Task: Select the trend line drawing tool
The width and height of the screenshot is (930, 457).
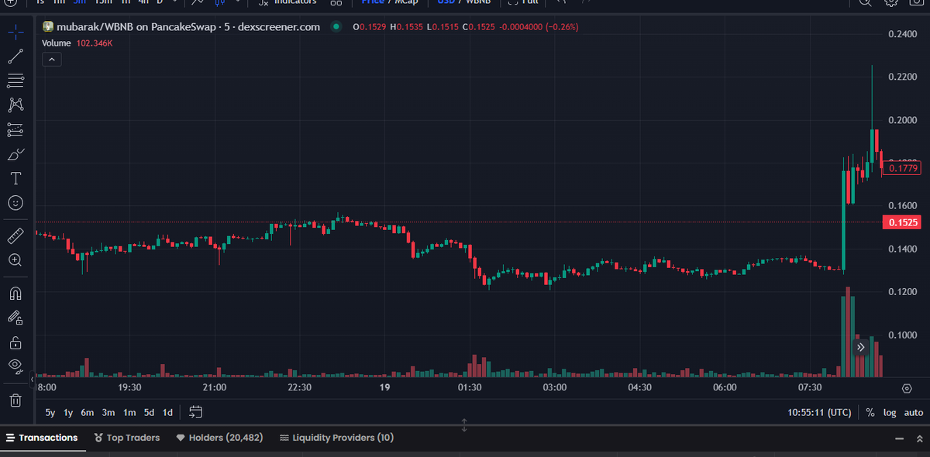Action: click(x=15, y=56)
